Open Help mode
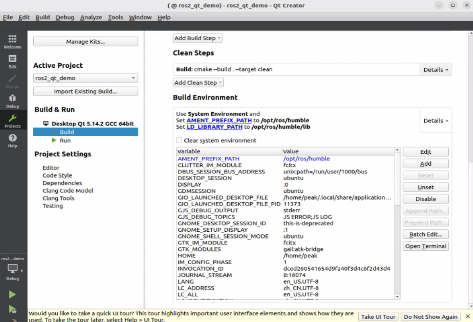The width and height of the screenshot is (473, 322). click(x=12, y=140)
